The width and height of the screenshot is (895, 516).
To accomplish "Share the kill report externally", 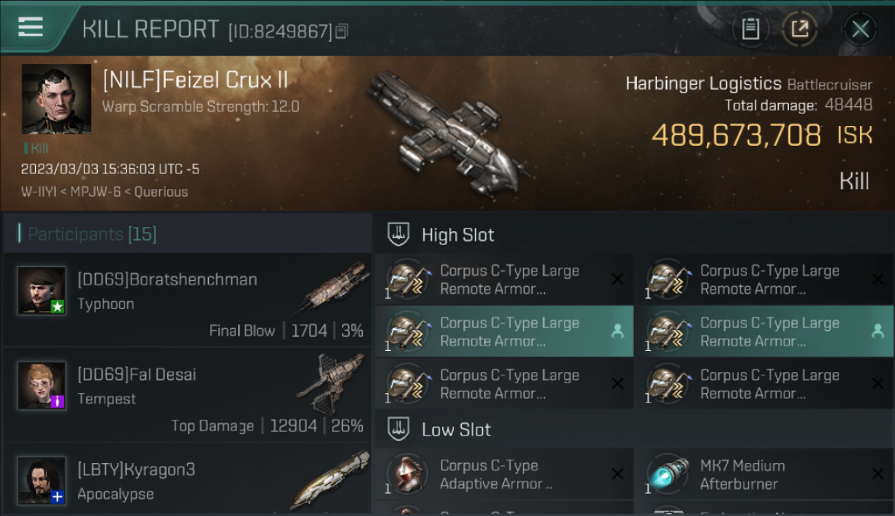I will [x=799, y=30].
